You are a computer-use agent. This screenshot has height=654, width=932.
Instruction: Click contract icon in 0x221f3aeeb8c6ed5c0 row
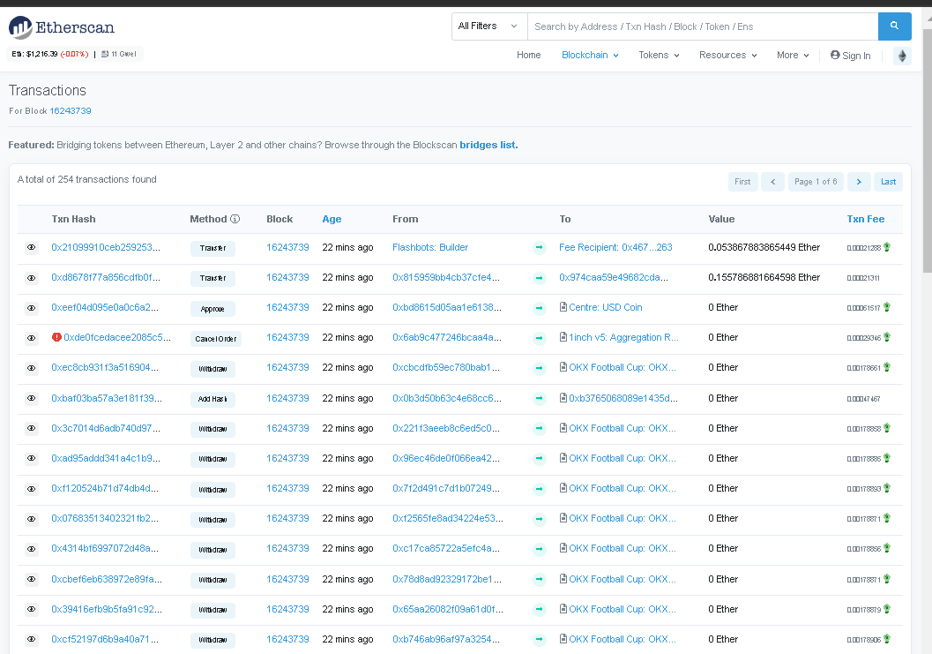coord(563,428)
